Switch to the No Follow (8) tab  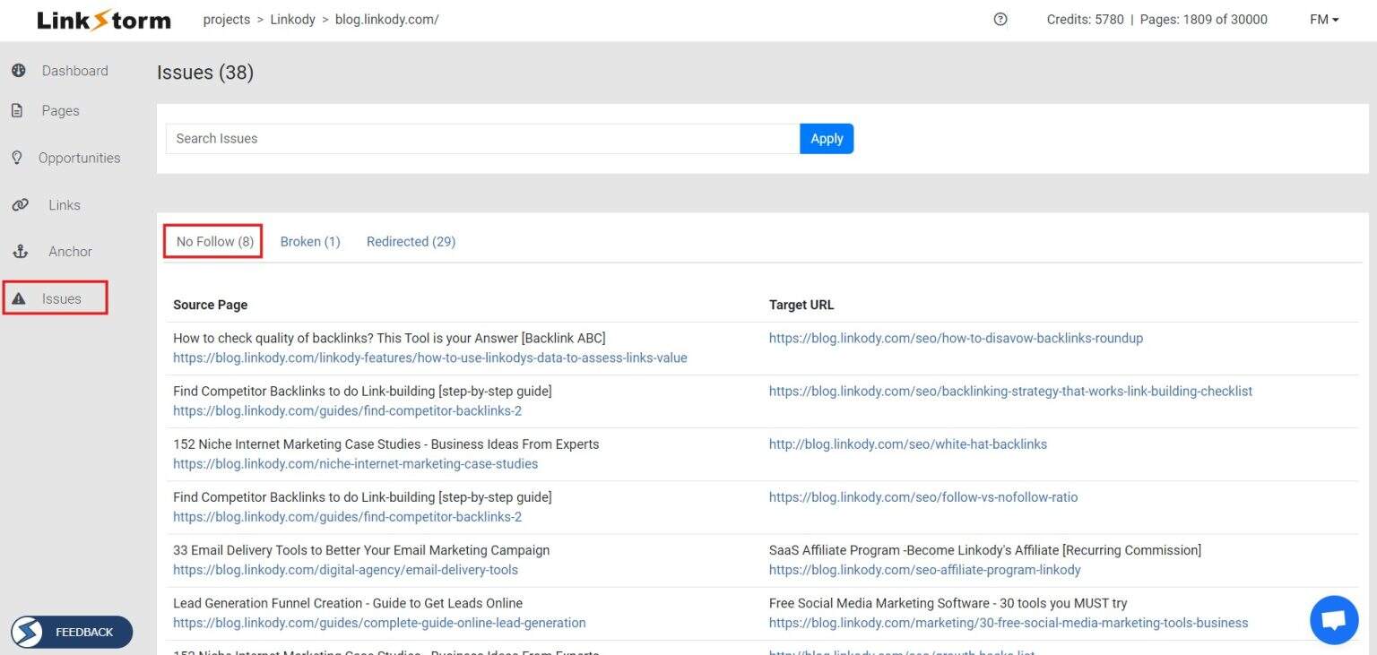pyautogui.click(x=214, y=242)
